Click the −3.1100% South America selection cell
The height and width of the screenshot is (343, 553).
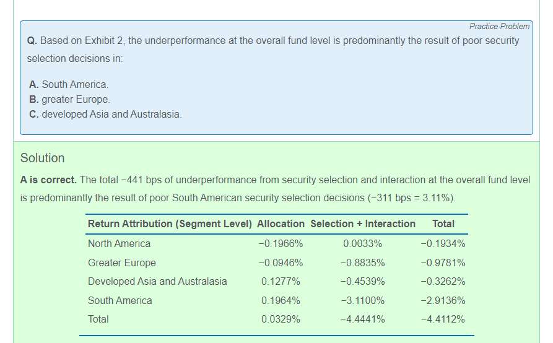[x=362, y=300]
